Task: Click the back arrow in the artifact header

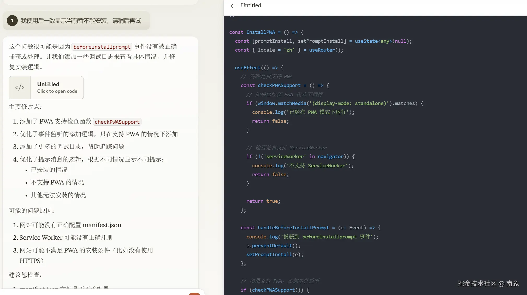Action: coord(233,6)
